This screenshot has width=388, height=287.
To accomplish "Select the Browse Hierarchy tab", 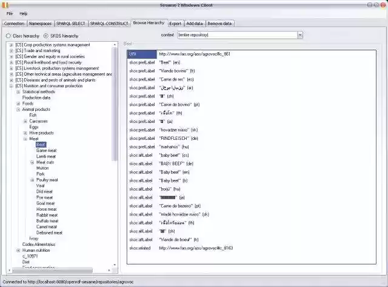I will tap(149, 23).
